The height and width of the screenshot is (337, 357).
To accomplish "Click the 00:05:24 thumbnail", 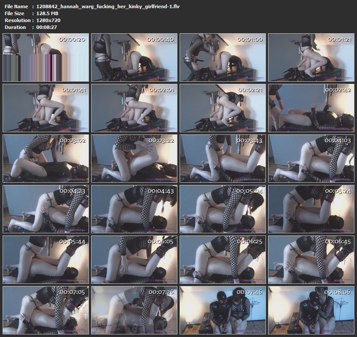I will (311, 209).
